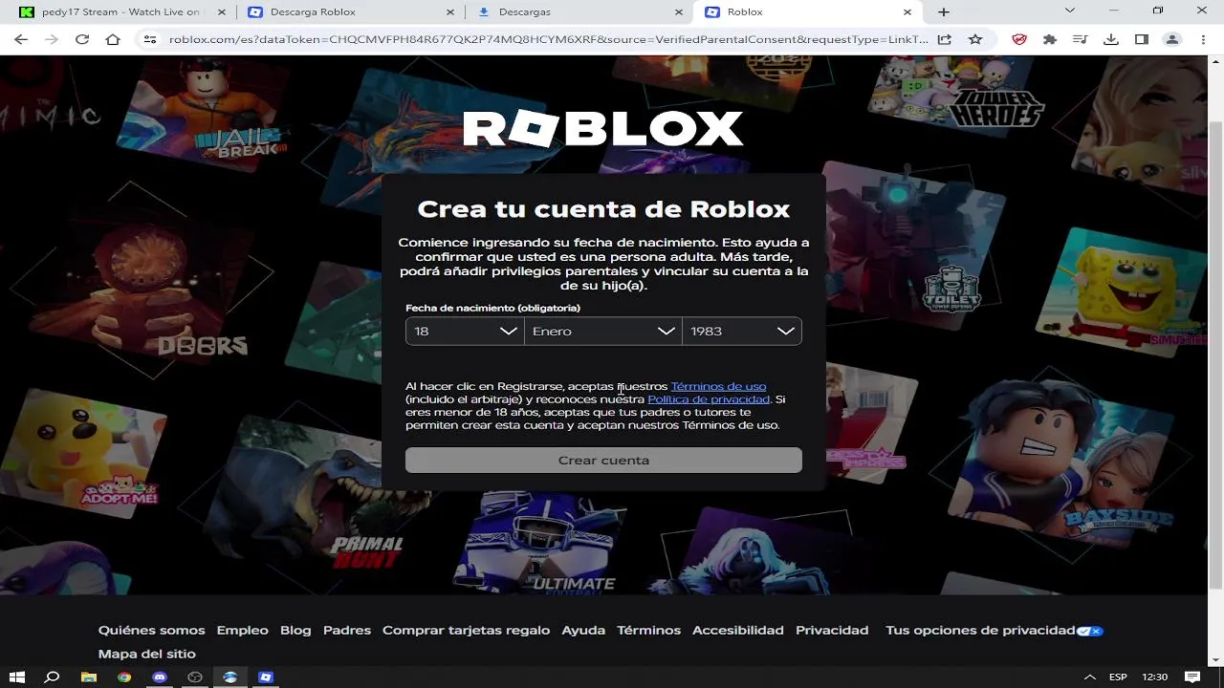Click the scrollbar down arrow

tap(1215, 659)
